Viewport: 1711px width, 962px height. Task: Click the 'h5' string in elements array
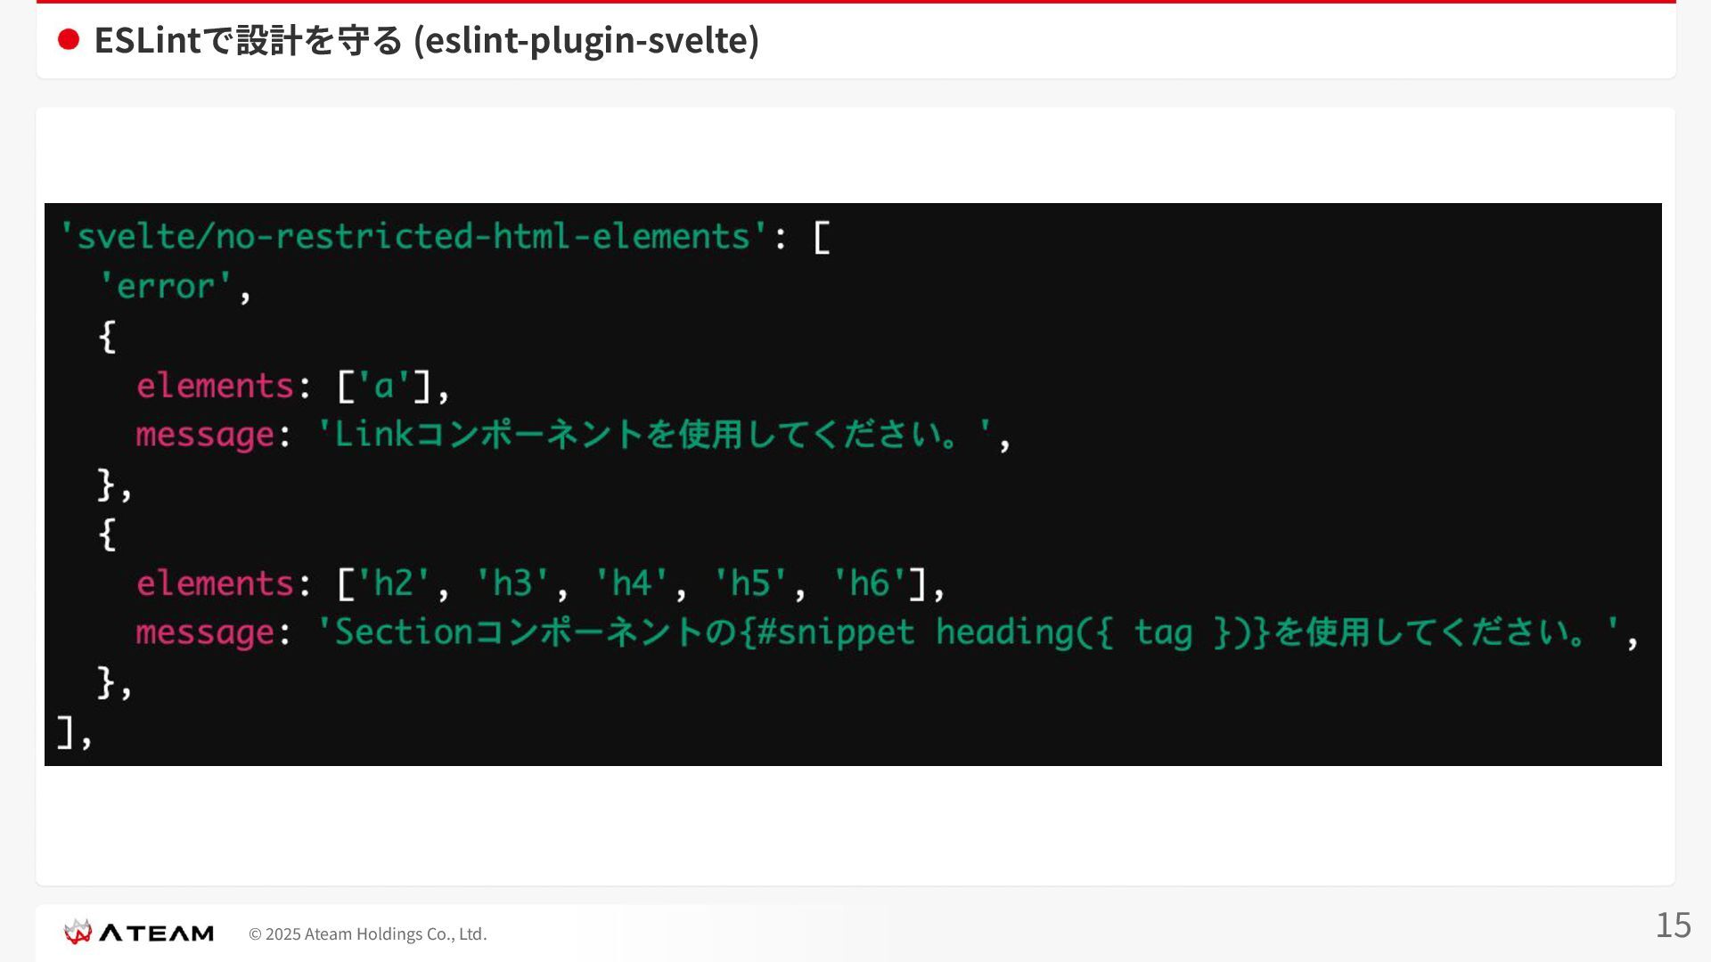750,583
